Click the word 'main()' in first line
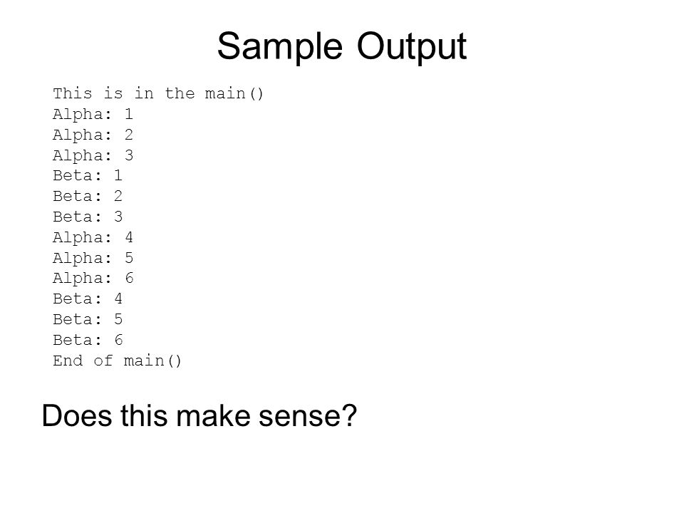Viewport: 684px width, 513px height. (x=234, y=94)
